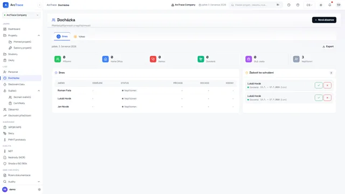Open the ArcTrace Company workspace selector

tap(22, 15)
